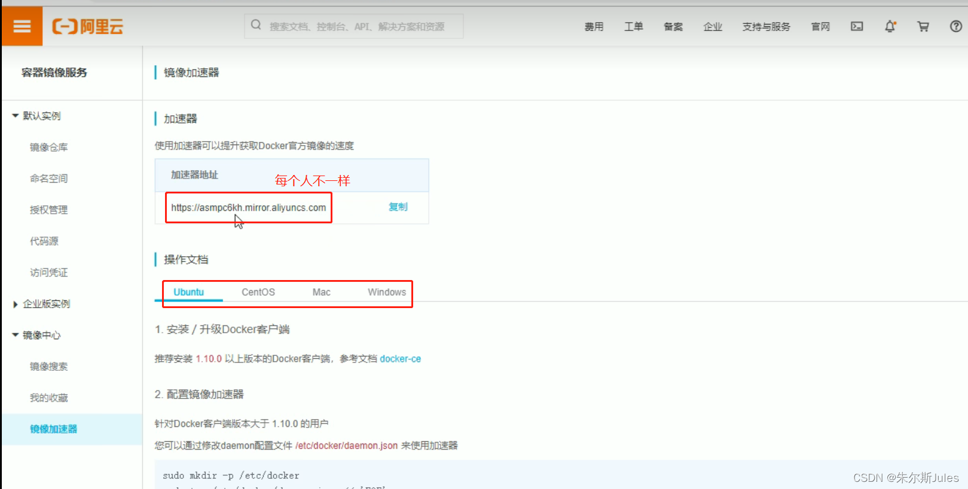The image size is (968, 489).
Task: Open the shopping cart icon
Action: (923, 26)
